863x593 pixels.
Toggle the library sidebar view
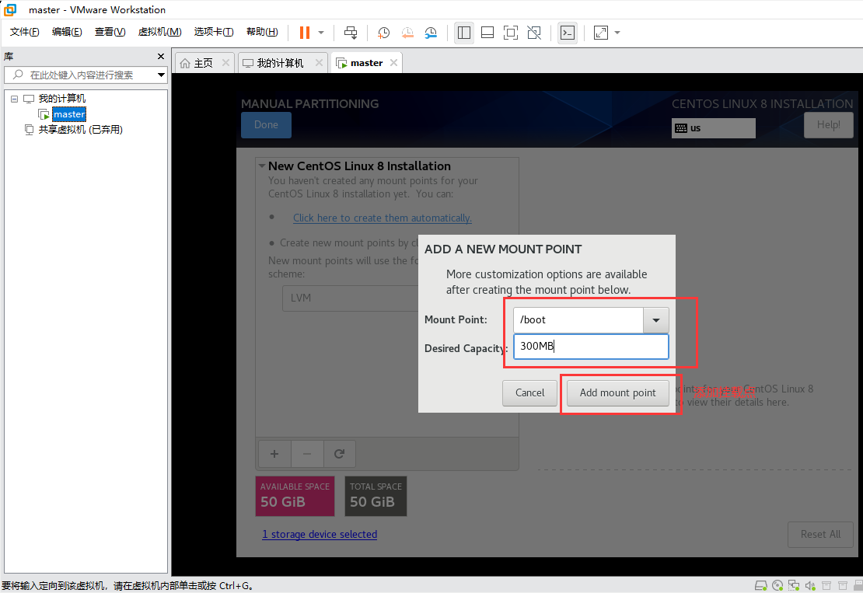(464, 33)
